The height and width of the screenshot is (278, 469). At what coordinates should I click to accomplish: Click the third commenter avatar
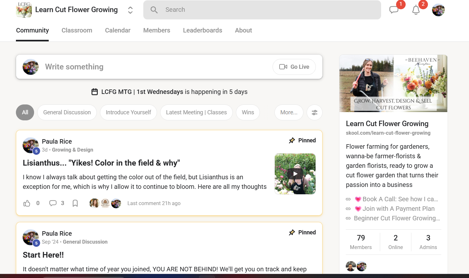[x=116, y=203]
